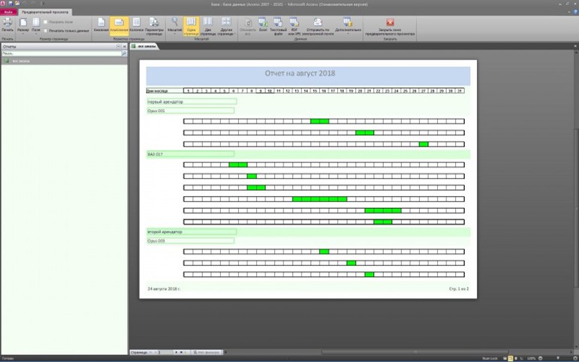Click the 100% zoom level in status bar

(x=532, y=358)
